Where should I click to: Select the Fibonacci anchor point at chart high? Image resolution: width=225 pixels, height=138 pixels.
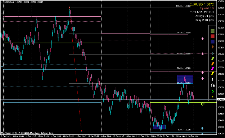tap(69, 7)
